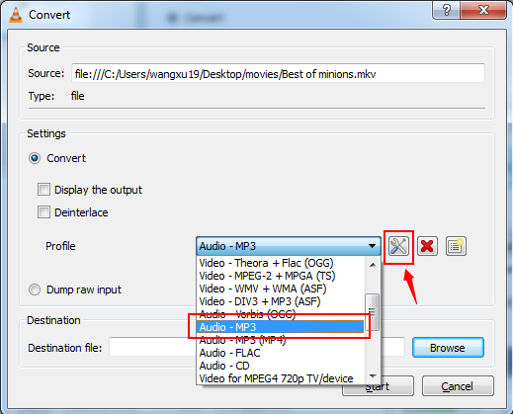Select the Convert radio button
Viewport: 513px width, 414px height.
pyautogui.click(x=35, y=158)
